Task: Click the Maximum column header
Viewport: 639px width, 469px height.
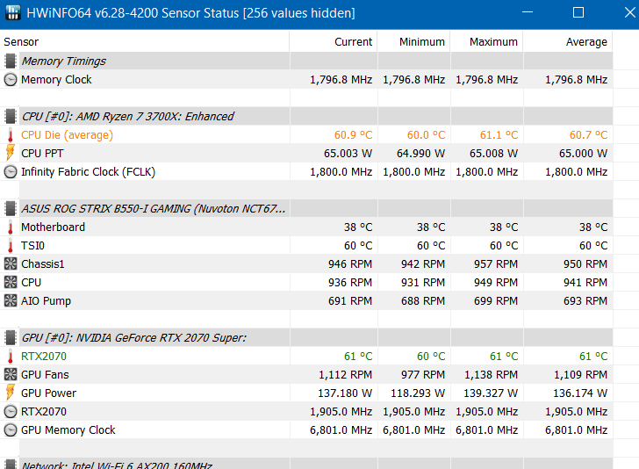Action: tap(486, 41)
